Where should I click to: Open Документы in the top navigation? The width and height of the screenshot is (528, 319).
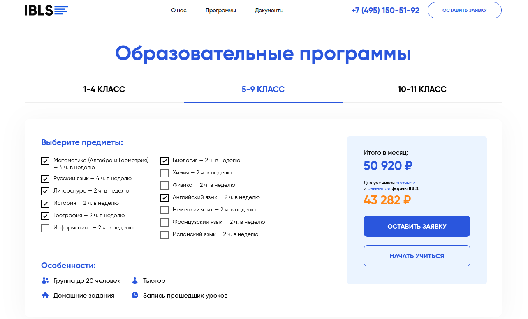click(269, 11)
